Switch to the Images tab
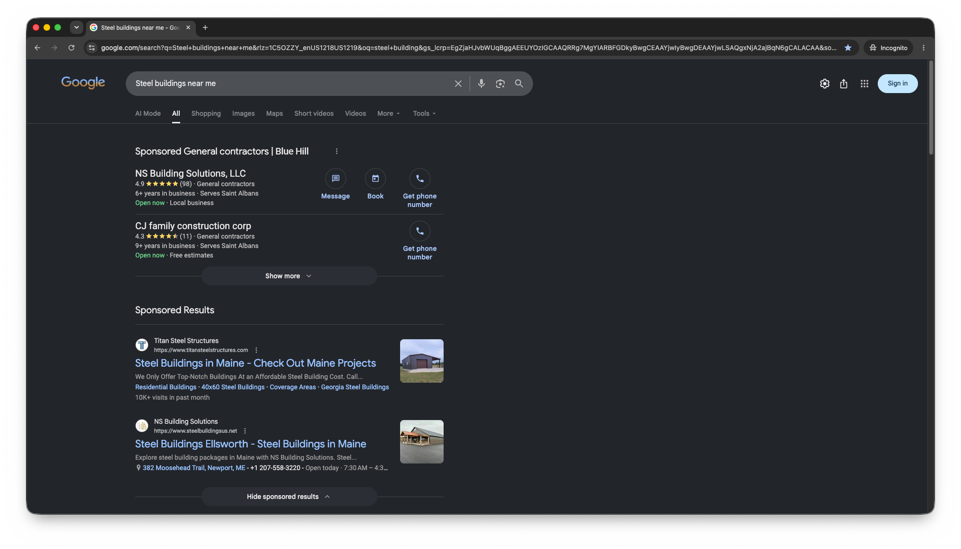Image resolution: width=961 pixels, height=549 pixels. (243, 113)
